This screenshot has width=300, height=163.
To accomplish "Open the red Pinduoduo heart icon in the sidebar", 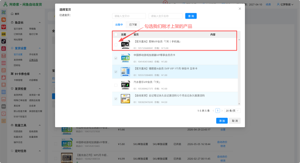I will click(x=4, y=27).
